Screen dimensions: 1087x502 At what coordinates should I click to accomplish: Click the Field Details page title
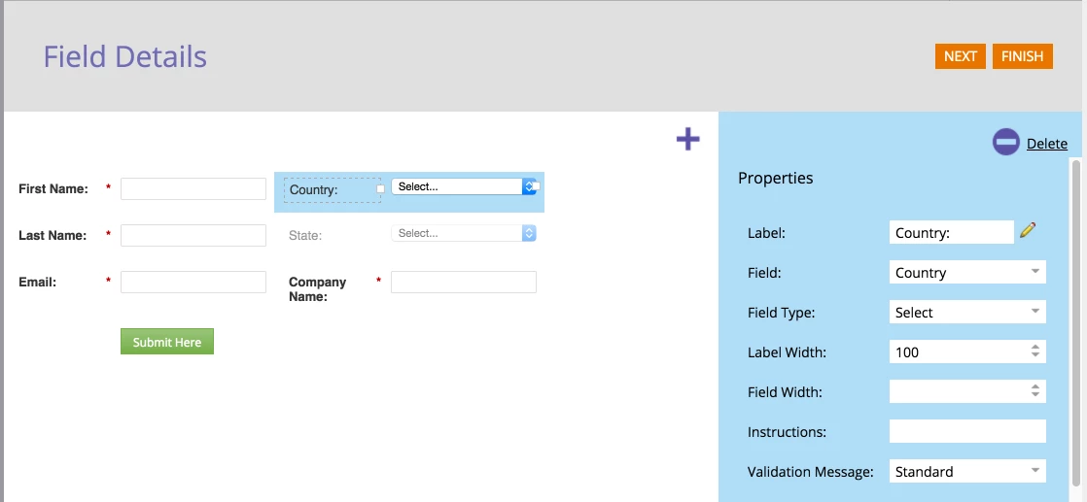tap(125, 56)
